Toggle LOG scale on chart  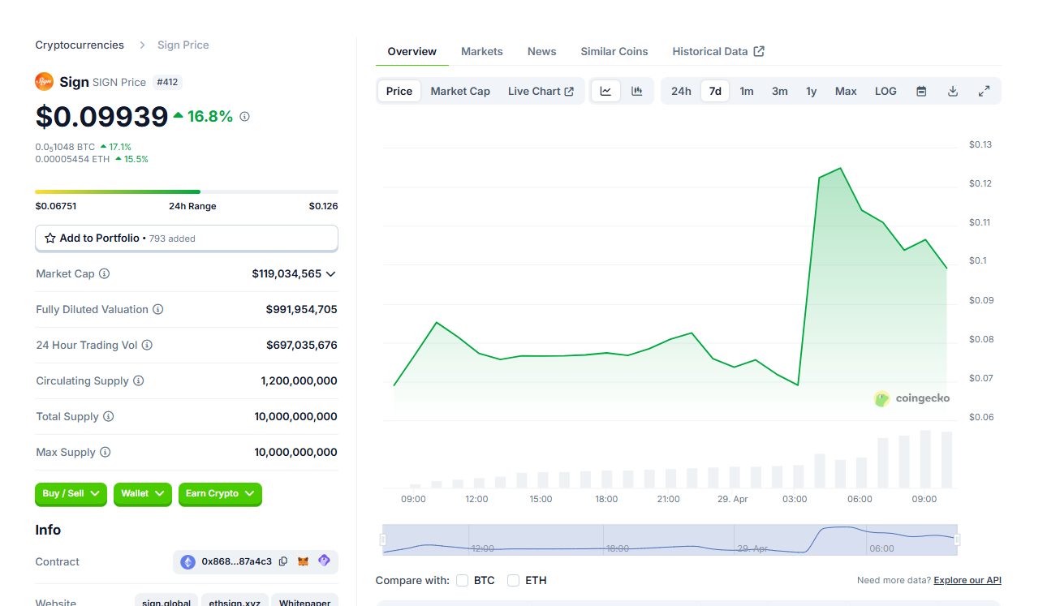[x=885, y=91]
